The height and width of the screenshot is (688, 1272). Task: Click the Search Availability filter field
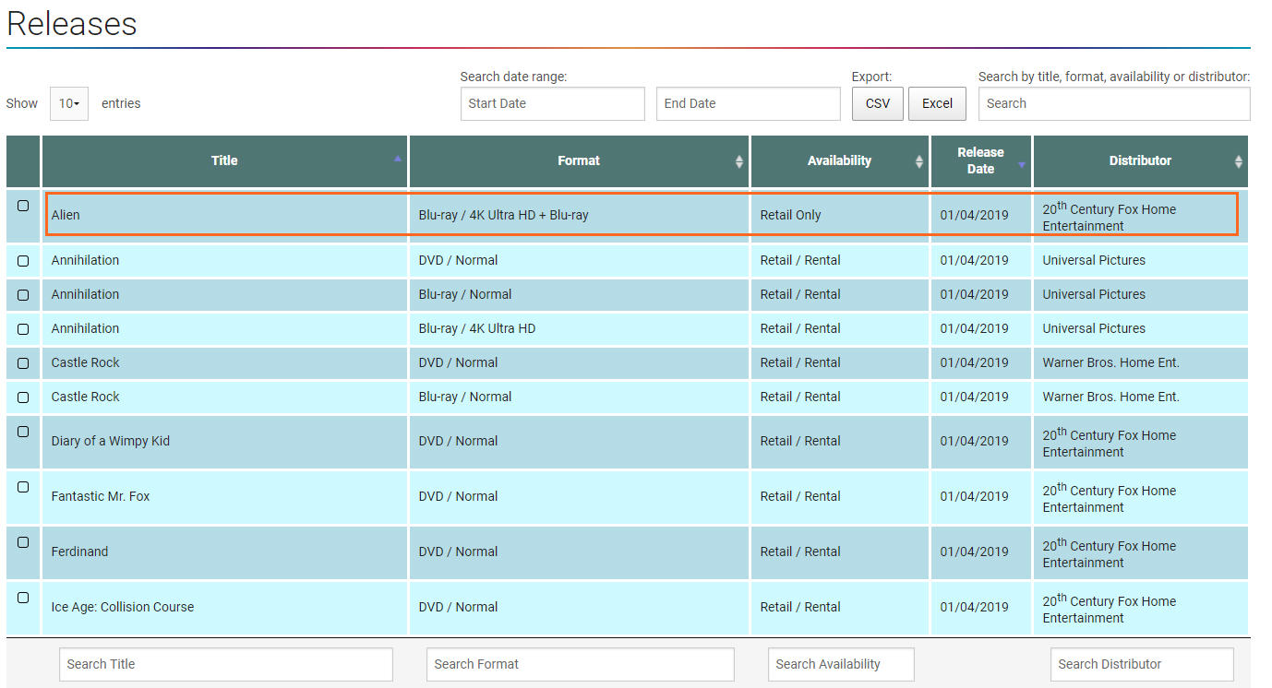[840, 664]
